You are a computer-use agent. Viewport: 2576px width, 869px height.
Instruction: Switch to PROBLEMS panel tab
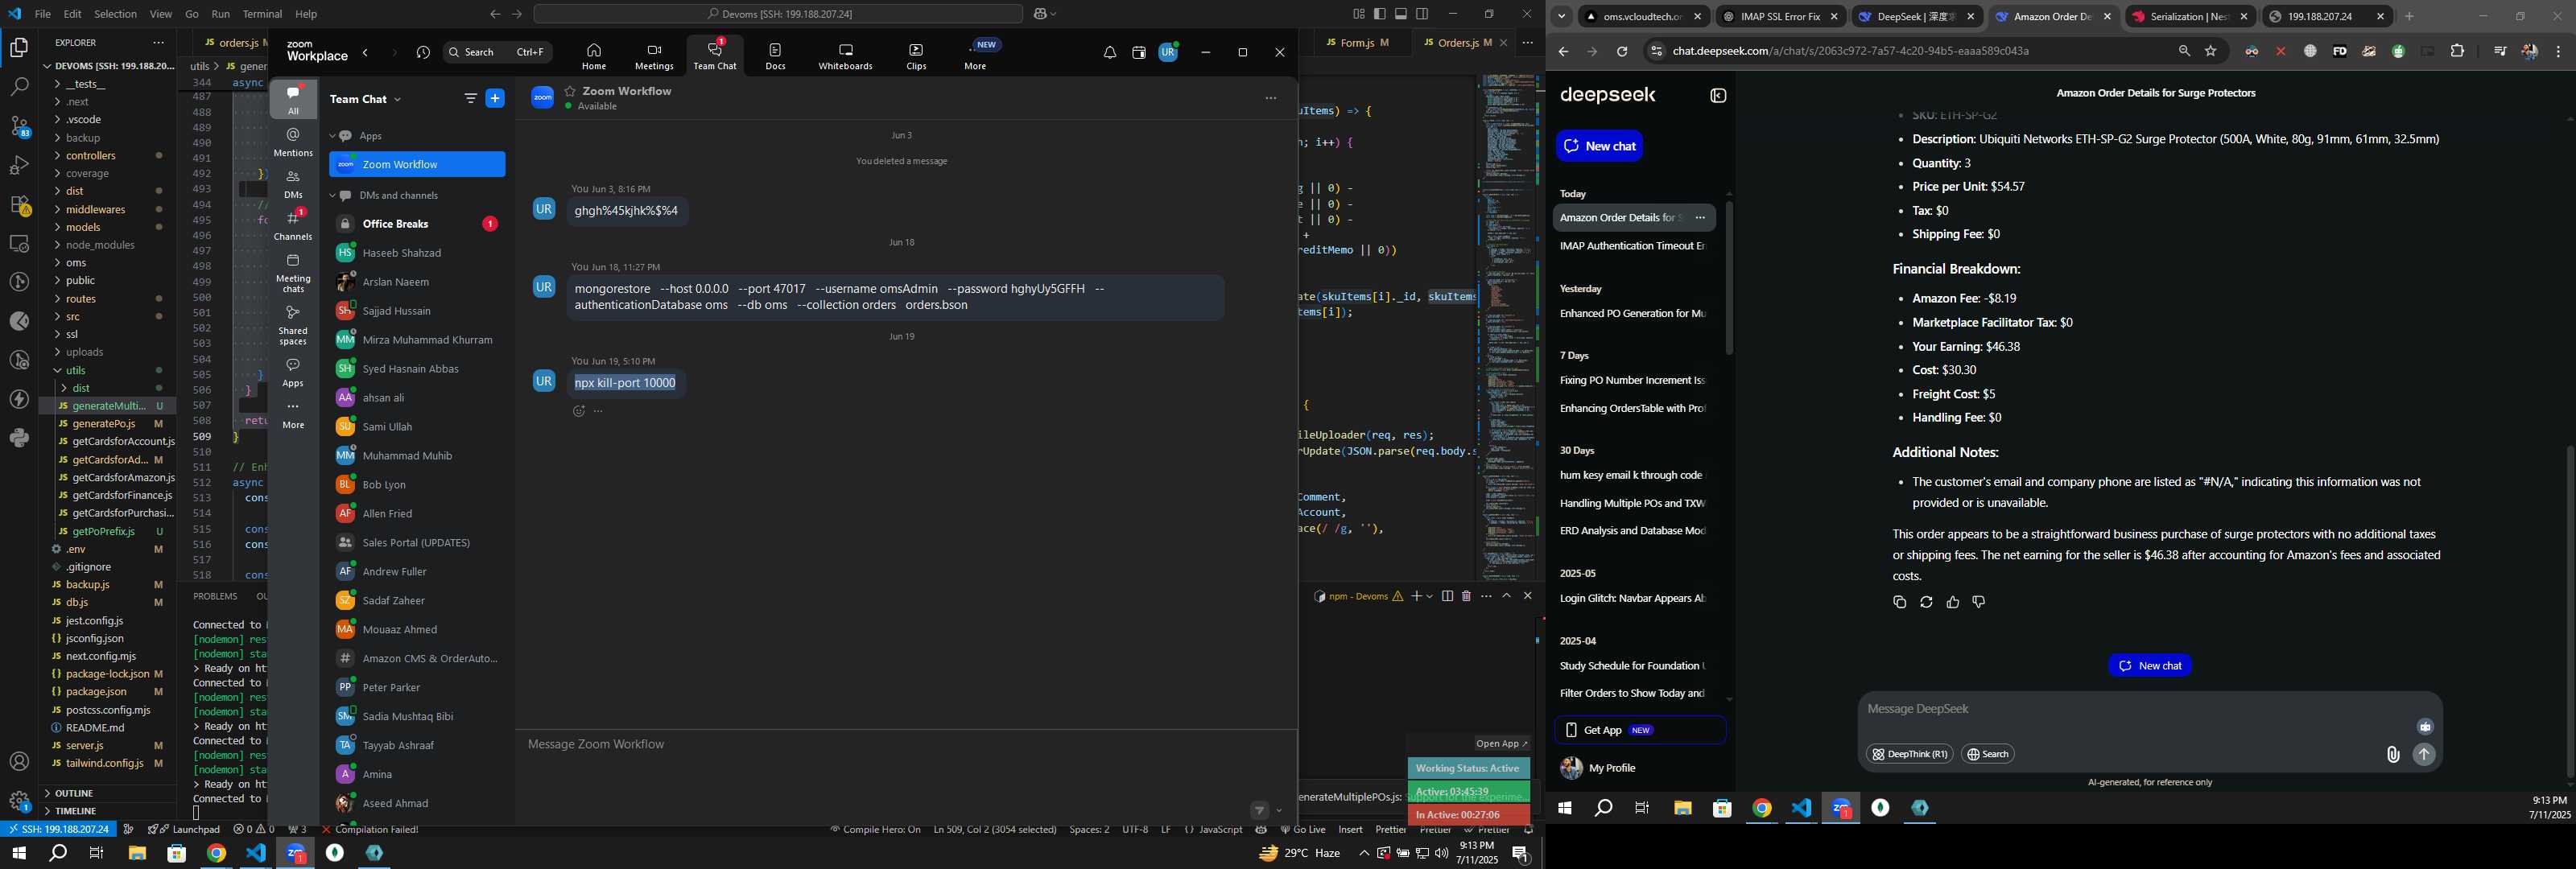click(215, 596)
